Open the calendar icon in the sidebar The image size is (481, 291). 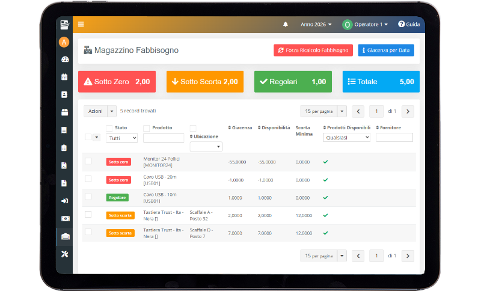tap(64, 77)
